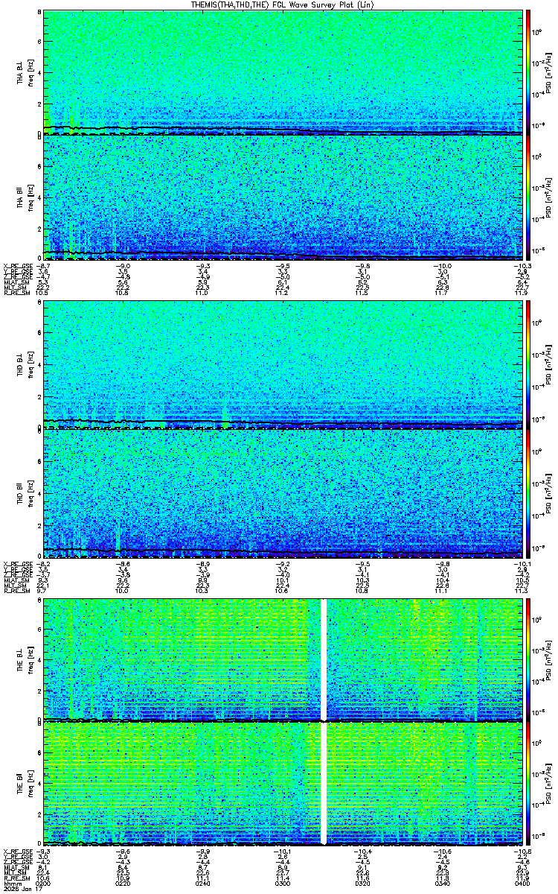This screenshot has height=894, width=558.
Task: Select the color bar beside THD B-perpendicular panel
Action: 528,364
